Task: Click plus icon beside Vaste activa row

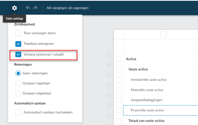Action: (x=109, y=65)
